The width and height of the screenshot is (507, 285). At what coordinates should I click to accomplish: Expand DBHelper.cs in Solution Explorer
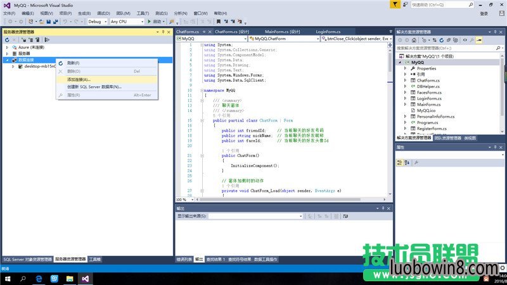pyautogui.click(x=405, y=87)
